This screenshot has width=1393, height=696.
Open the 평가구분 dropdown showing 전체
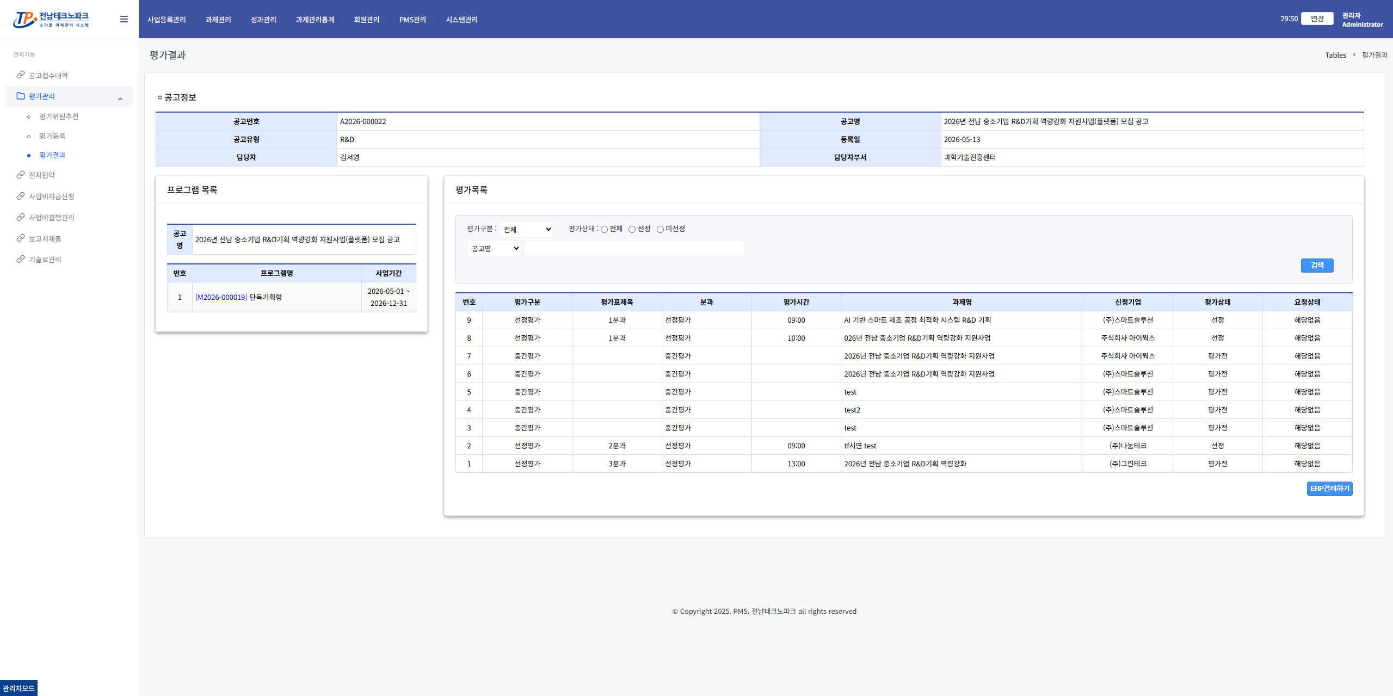click(x=526, y=229)
